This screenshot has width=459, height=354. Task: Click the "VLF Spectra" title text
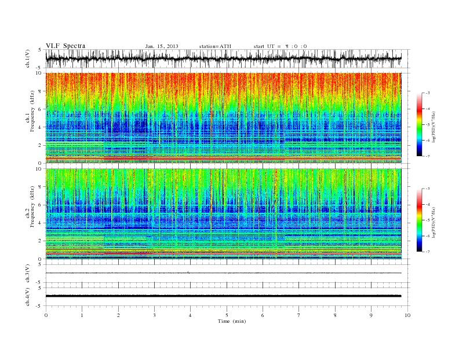point(65,46)
